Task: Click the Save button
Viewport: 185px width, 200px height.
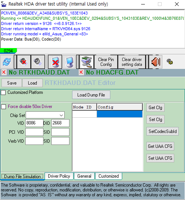Action: click(12, 83)
